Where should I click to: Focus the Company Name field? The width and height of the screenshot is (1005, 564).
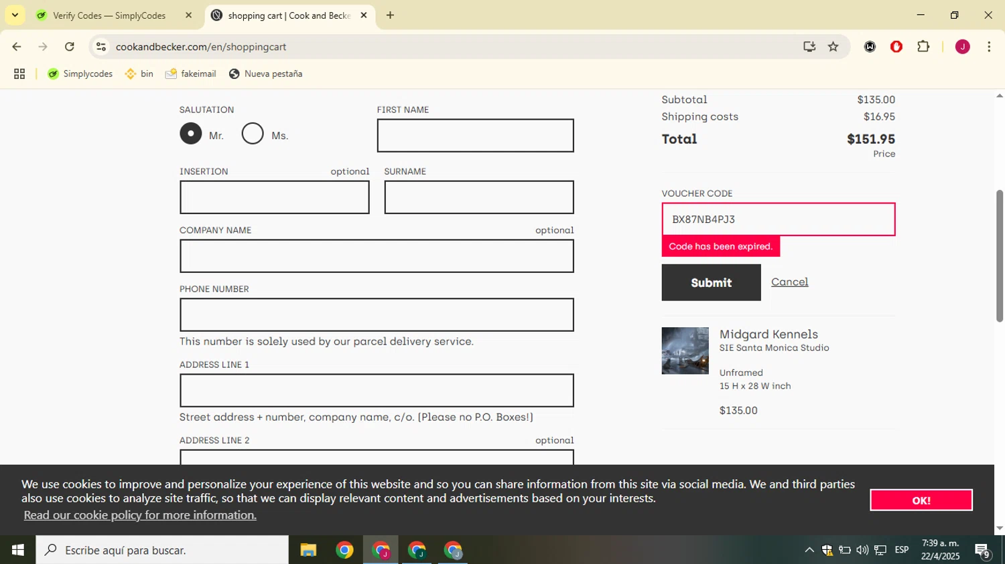pos(377,256)
